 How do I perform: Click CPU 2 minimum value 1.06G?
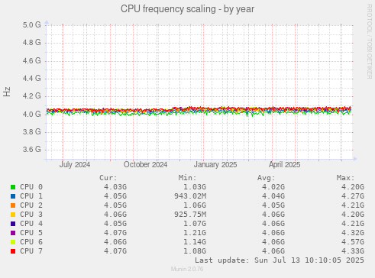pos(195,205)
